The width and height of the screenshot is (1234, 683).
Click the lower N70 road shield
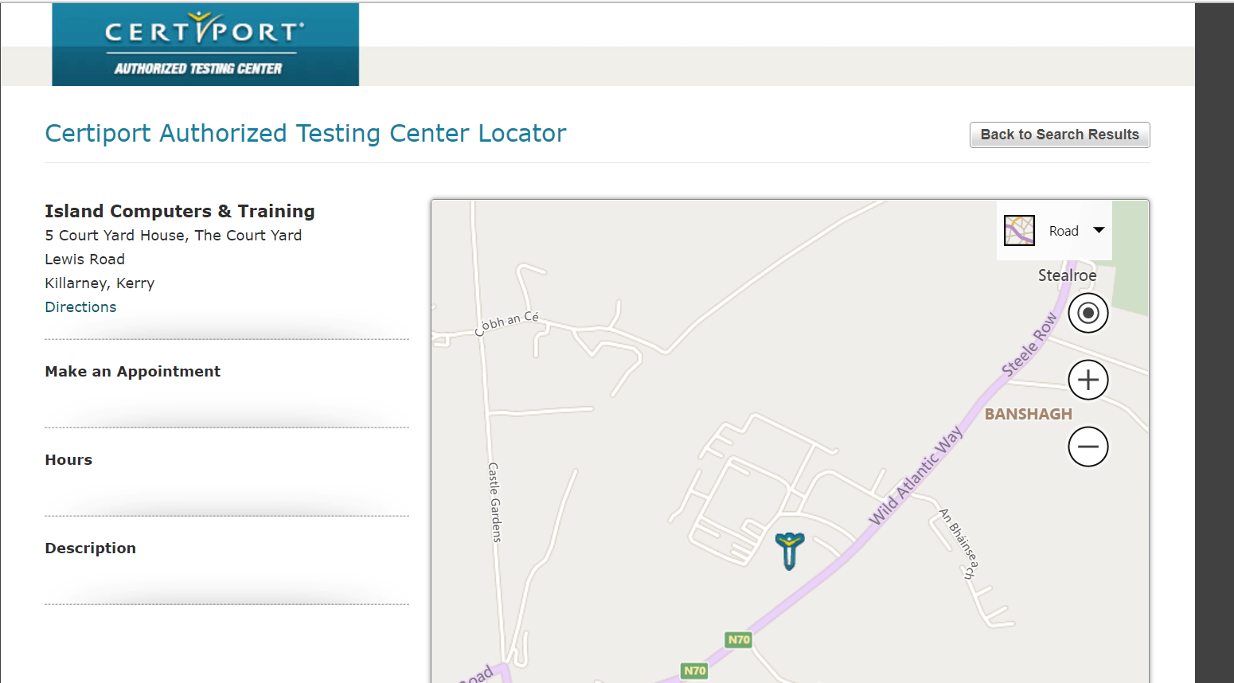[x=695, y=670]
